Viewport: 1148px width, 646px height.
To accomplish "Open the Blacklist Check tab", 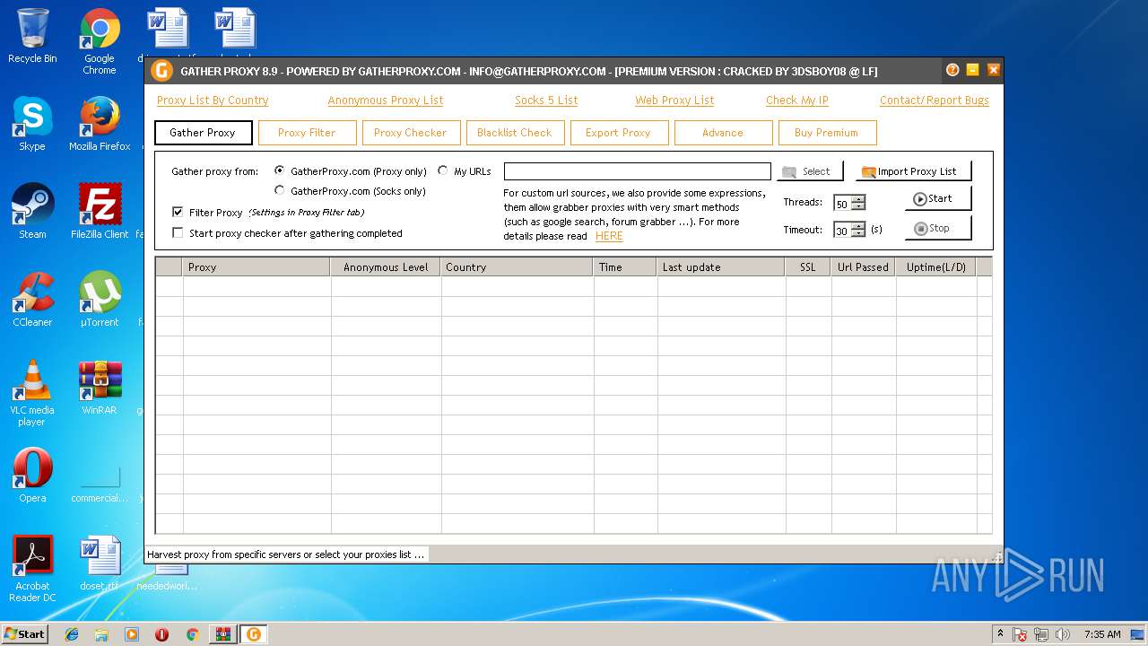I will (515, 133).
